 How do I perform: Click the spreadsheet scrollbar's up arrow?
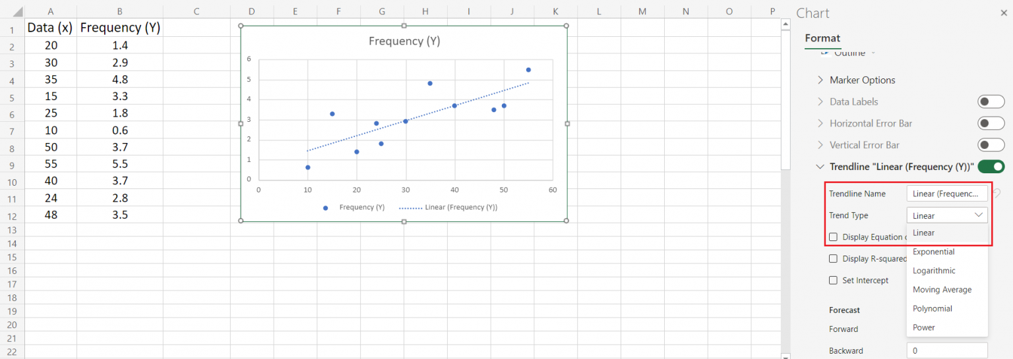click(x=785, y=24)
